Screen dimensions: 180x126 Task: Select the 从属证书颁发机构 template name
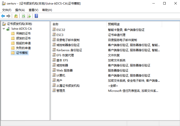click(x=68, y=86)
